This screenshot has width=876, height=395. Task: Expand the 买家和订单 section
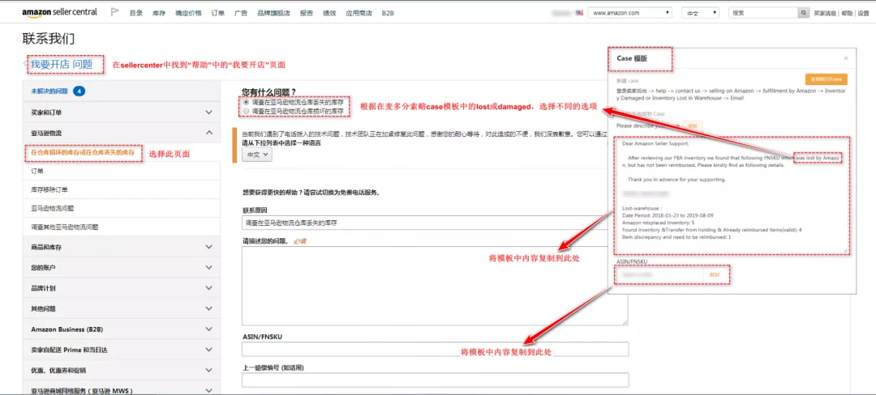[x=122, y=112]
